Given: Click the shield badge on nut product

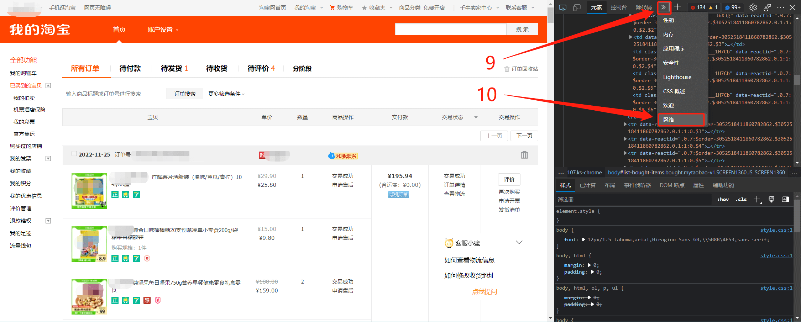Looking at the screenshot, I should coord(158,300).
